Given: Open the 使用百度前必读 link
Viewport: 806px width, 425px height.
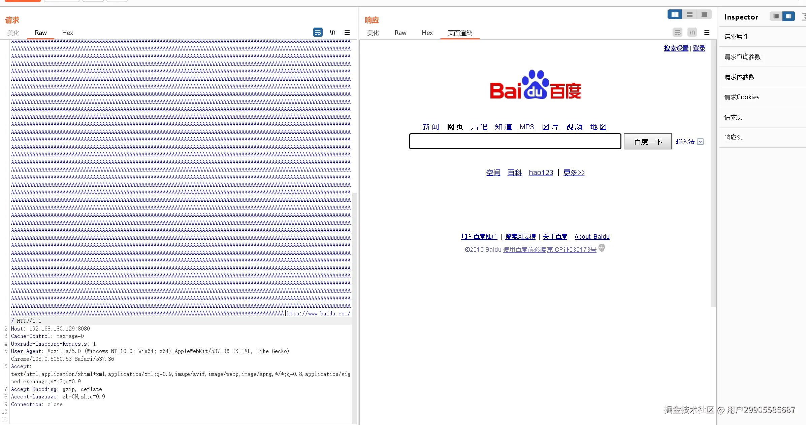Looking at the screenshot, I should (x=524, y=249).
